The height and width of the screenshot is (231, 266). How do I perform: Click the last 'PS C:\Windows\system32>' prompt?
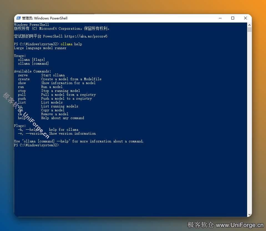tap(36, 145)
